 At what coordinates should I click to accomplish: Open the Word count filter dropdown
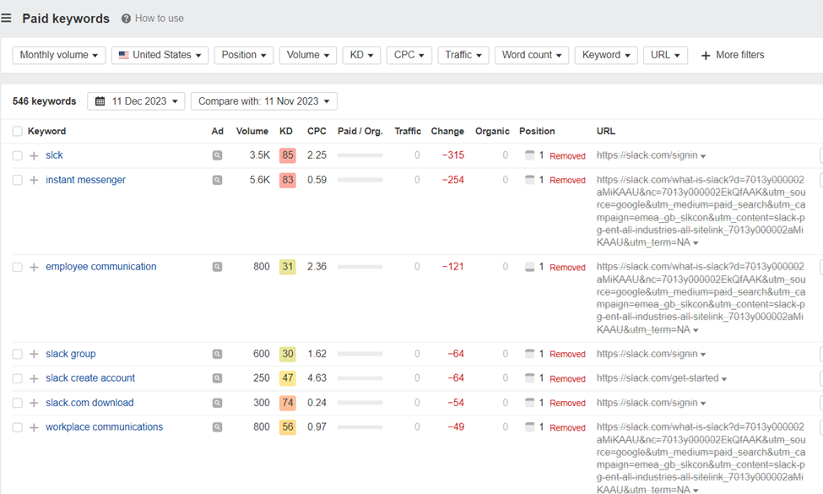[x=532, y=55]
